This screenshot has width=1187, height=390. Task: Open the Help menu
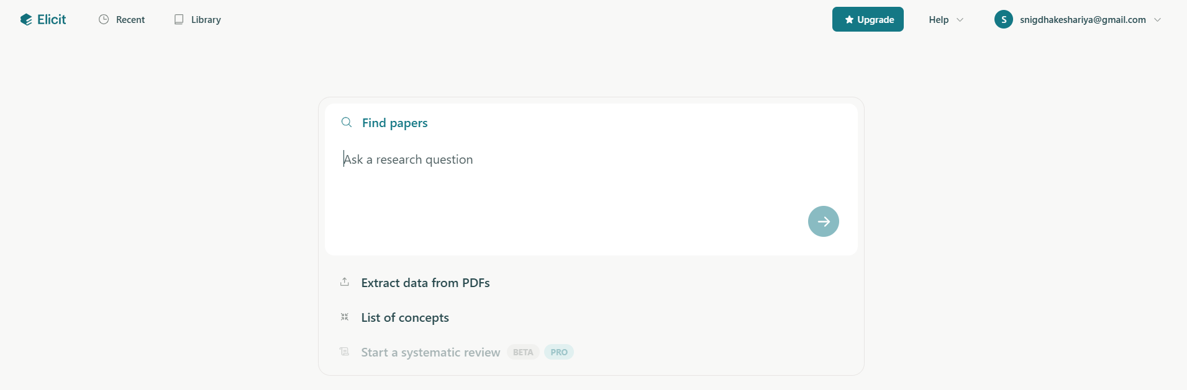point(939,20)
